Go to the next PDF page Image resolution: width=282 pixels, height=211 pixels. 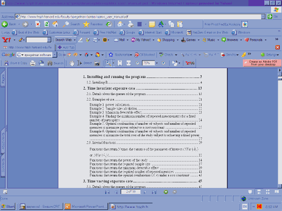point(145,192)
